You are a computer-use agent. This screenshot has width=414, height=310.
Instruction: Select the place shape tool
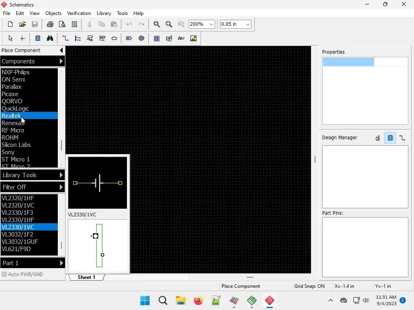click(169, 38)
